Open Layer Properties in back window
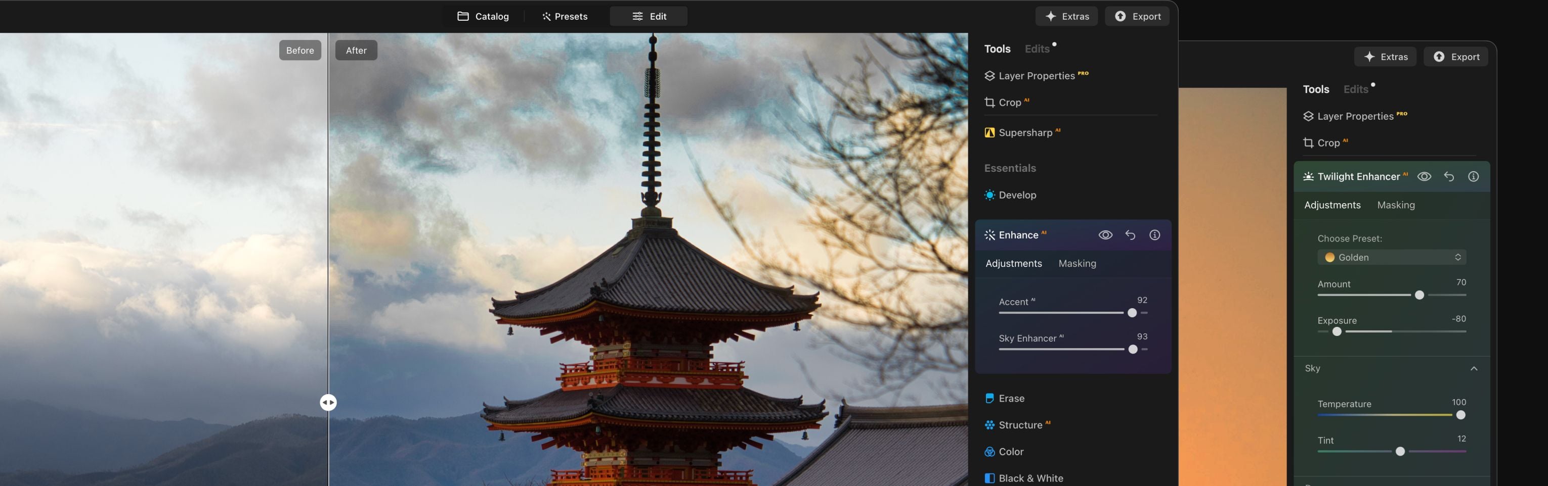Viewport: 1548px width, 486px height. (1355, 116)
